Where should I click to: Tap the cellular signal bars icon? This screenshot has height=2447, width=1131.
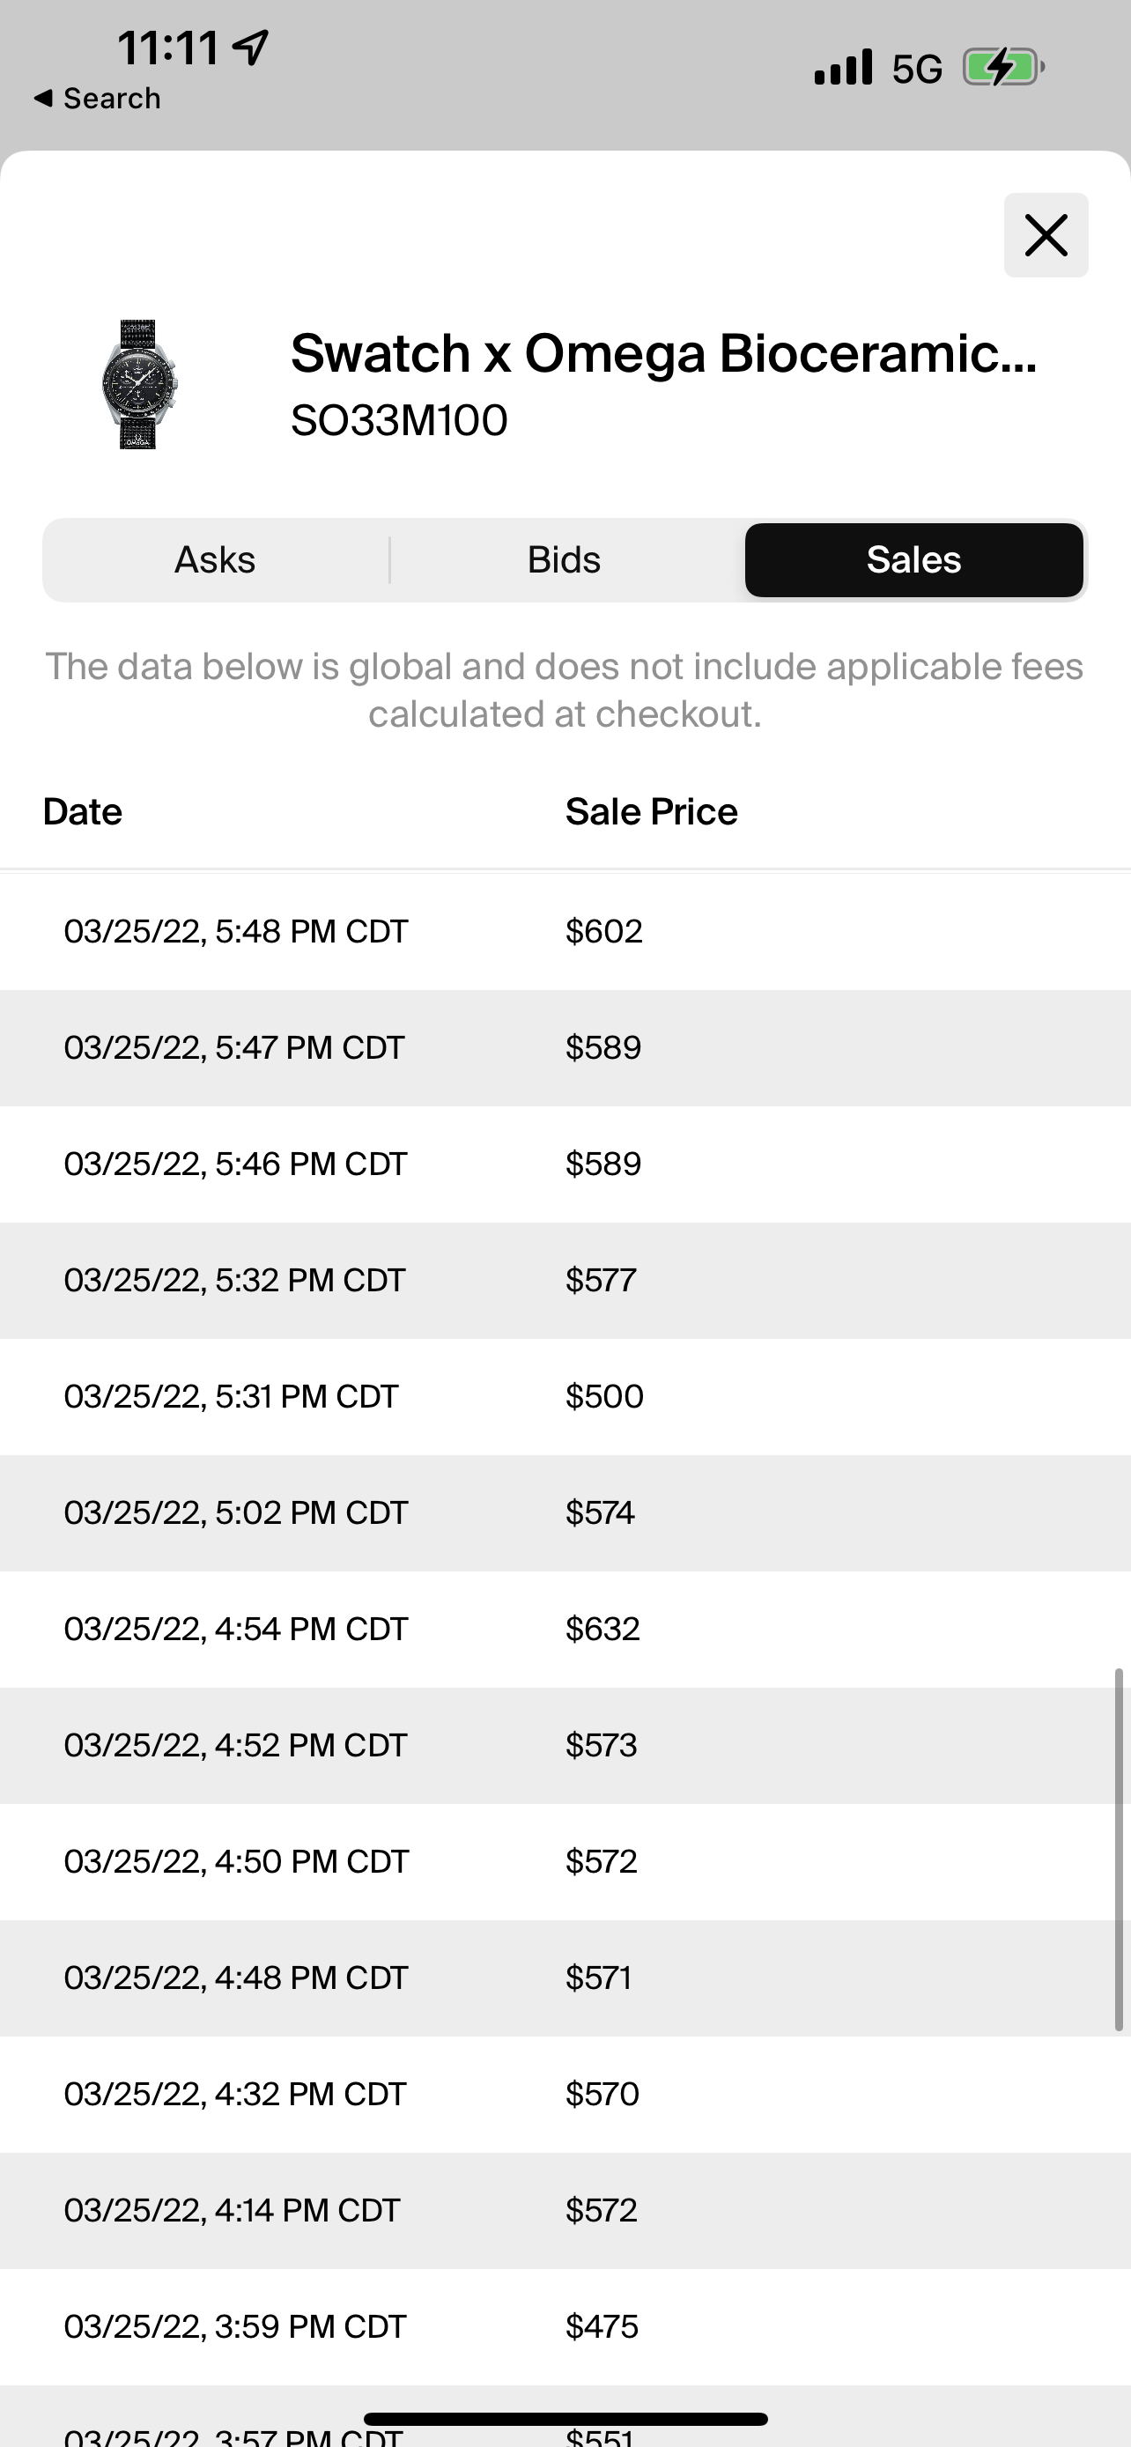click(843, 69)
